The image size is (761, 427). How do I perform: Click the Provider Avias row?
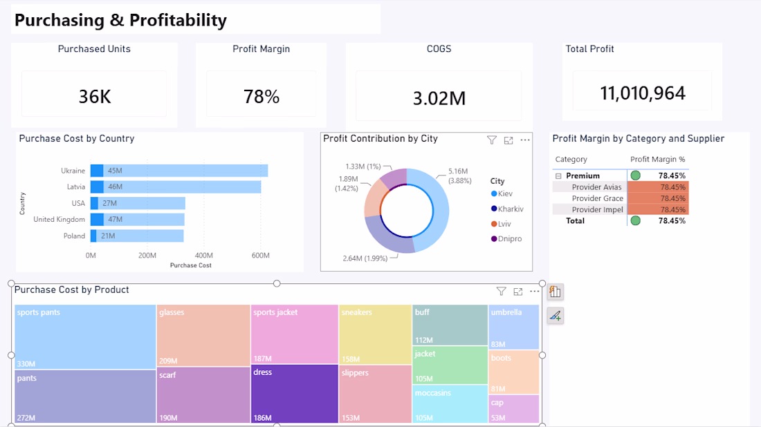click(x=621, y=187)
